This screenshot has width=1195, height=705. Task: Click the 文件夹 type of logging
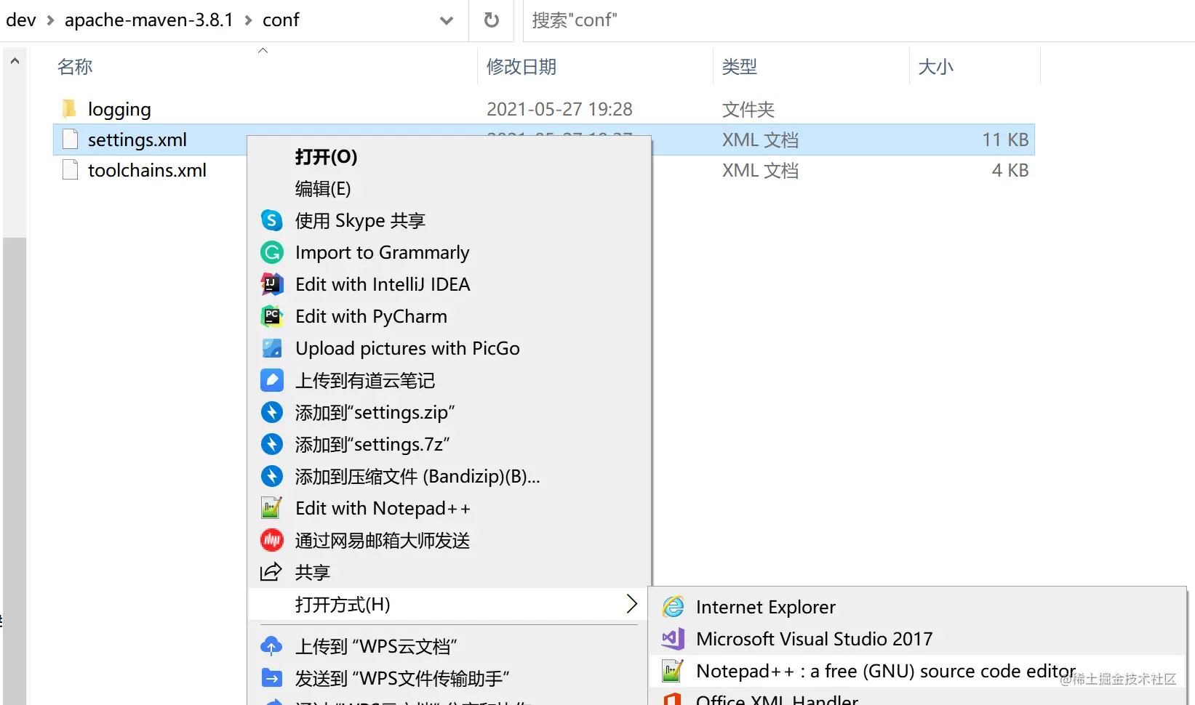[x=748, y=109]
